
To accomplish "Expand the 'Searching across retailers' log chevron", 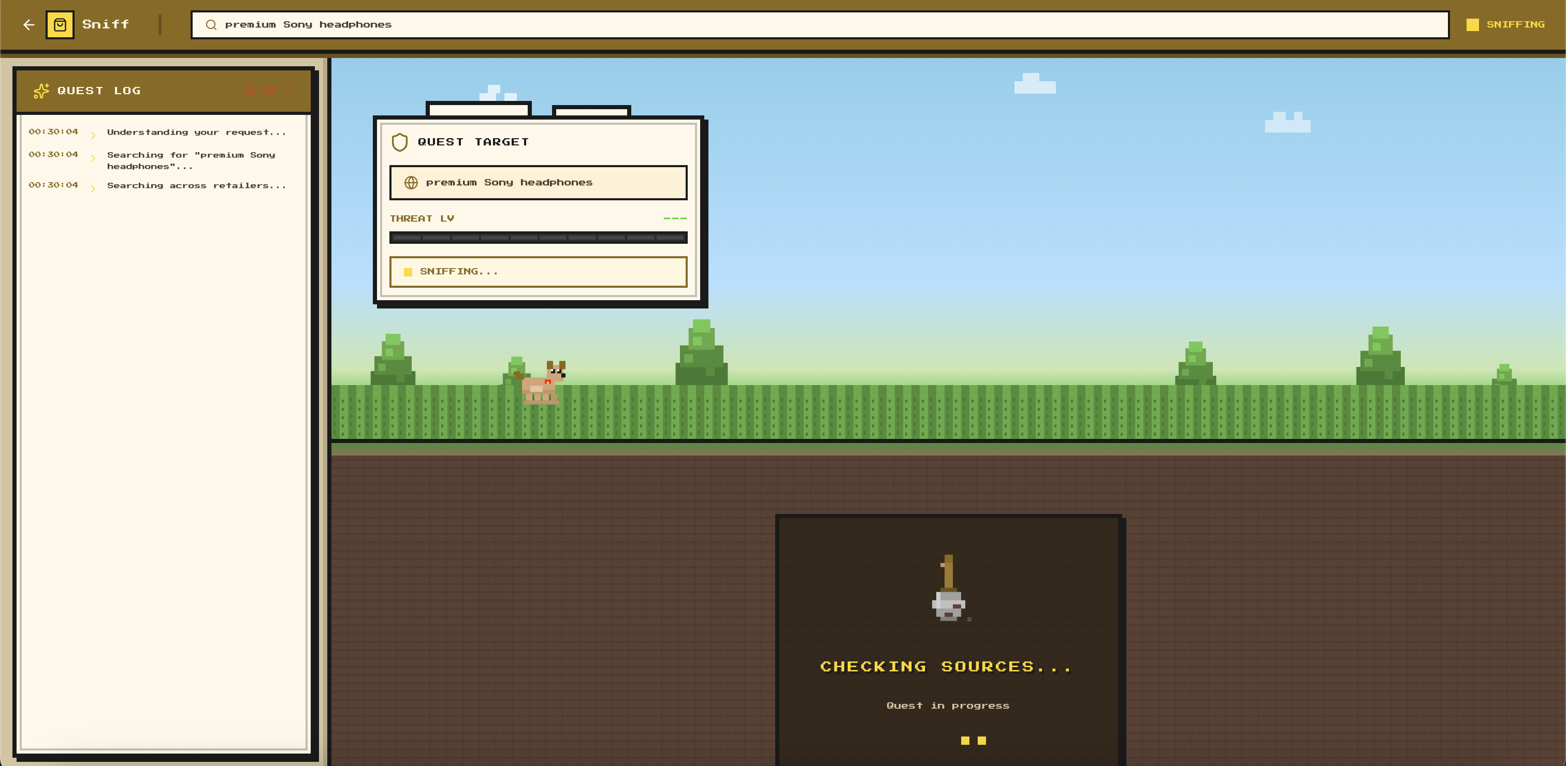I will point(93,189).
